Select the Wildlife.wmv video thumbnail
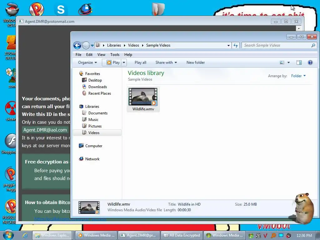The image size is (320, 240). click(143, 99)
